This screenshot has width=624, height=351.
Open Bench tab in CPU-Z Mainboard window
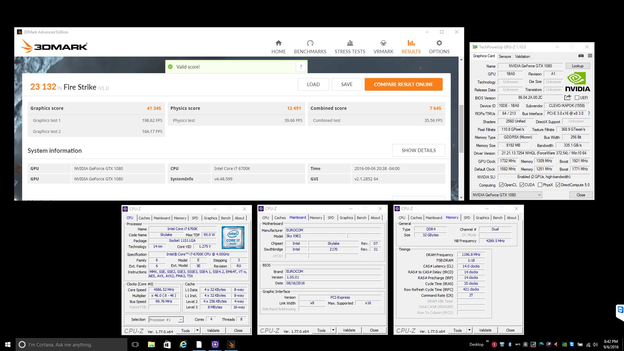pos(362,218)
